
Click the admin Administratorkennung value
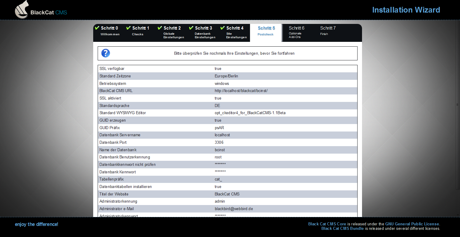point(220,201)
